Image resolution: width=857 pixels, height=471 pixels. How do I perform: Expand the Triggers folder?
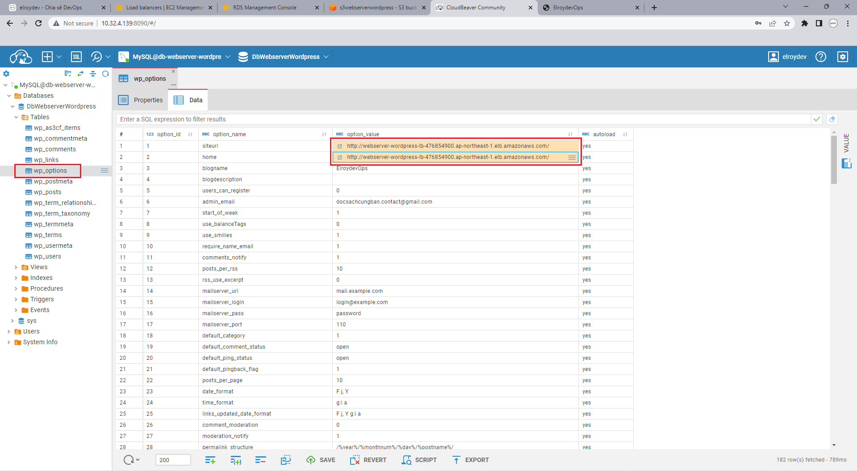(x=16, y=299)
